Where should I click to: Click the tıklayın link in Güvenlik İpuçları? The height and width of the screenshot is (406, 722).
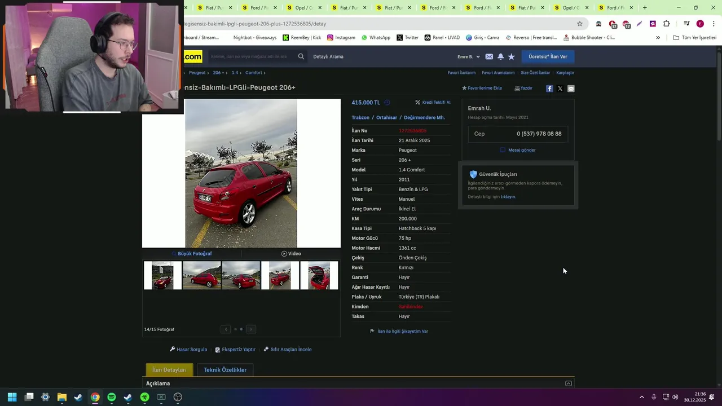508,197
